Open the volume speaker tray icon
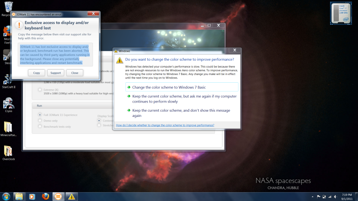This screenshot has height=201, width=358. [x=335, y=197]
